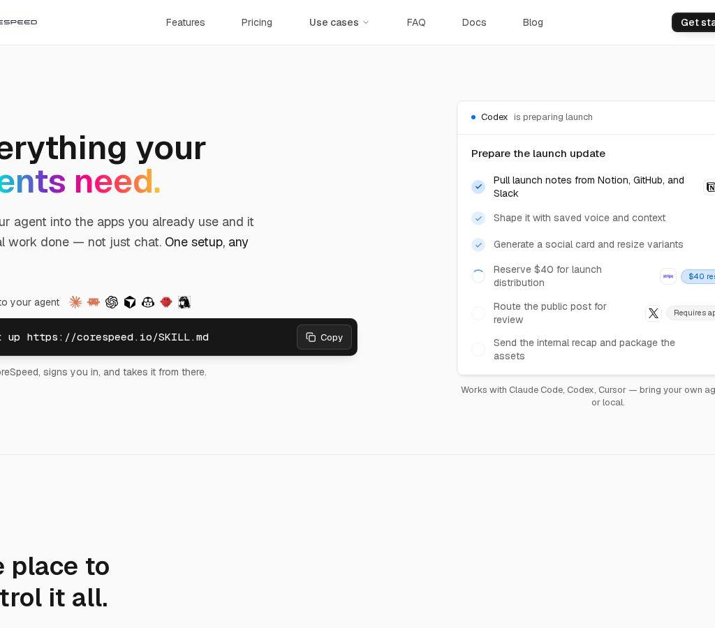Click the $40 reserved badge
The height and width of the screenshot is (628, 715).
698,276
